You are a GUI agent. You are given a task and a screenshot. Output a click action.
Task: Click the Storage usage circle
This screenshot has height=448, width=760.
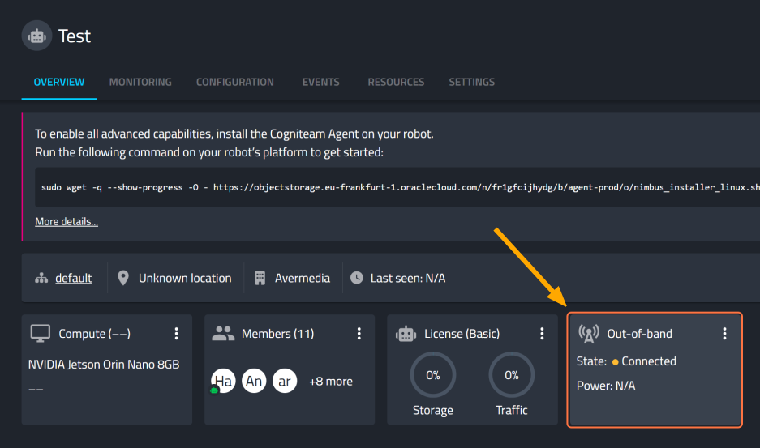coord(432,375)
